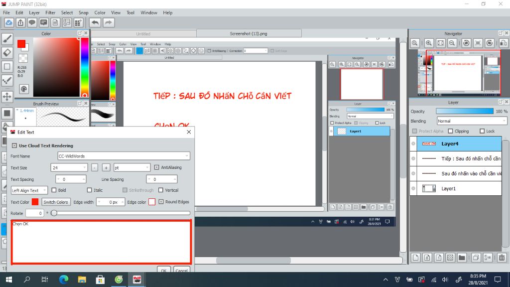Select the Eraser tool
Viewport: 510px width, 287px height.
point(7,53)
